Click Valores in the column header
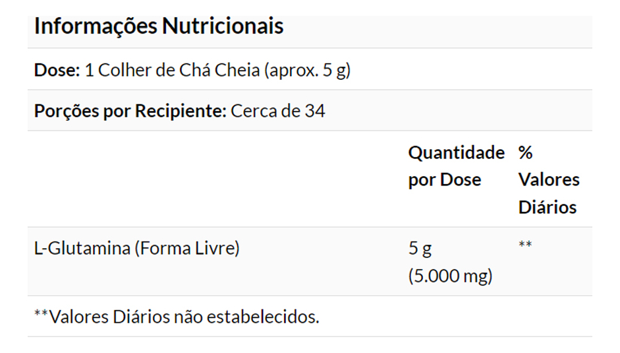The height and width of the screenshot is (353, 620). tap(549, 180)
